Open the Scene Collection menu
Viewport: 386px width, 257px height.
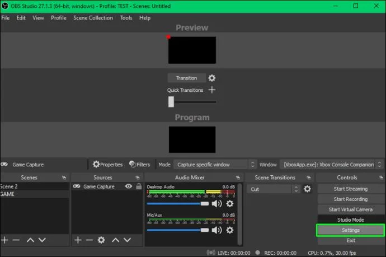93,18
